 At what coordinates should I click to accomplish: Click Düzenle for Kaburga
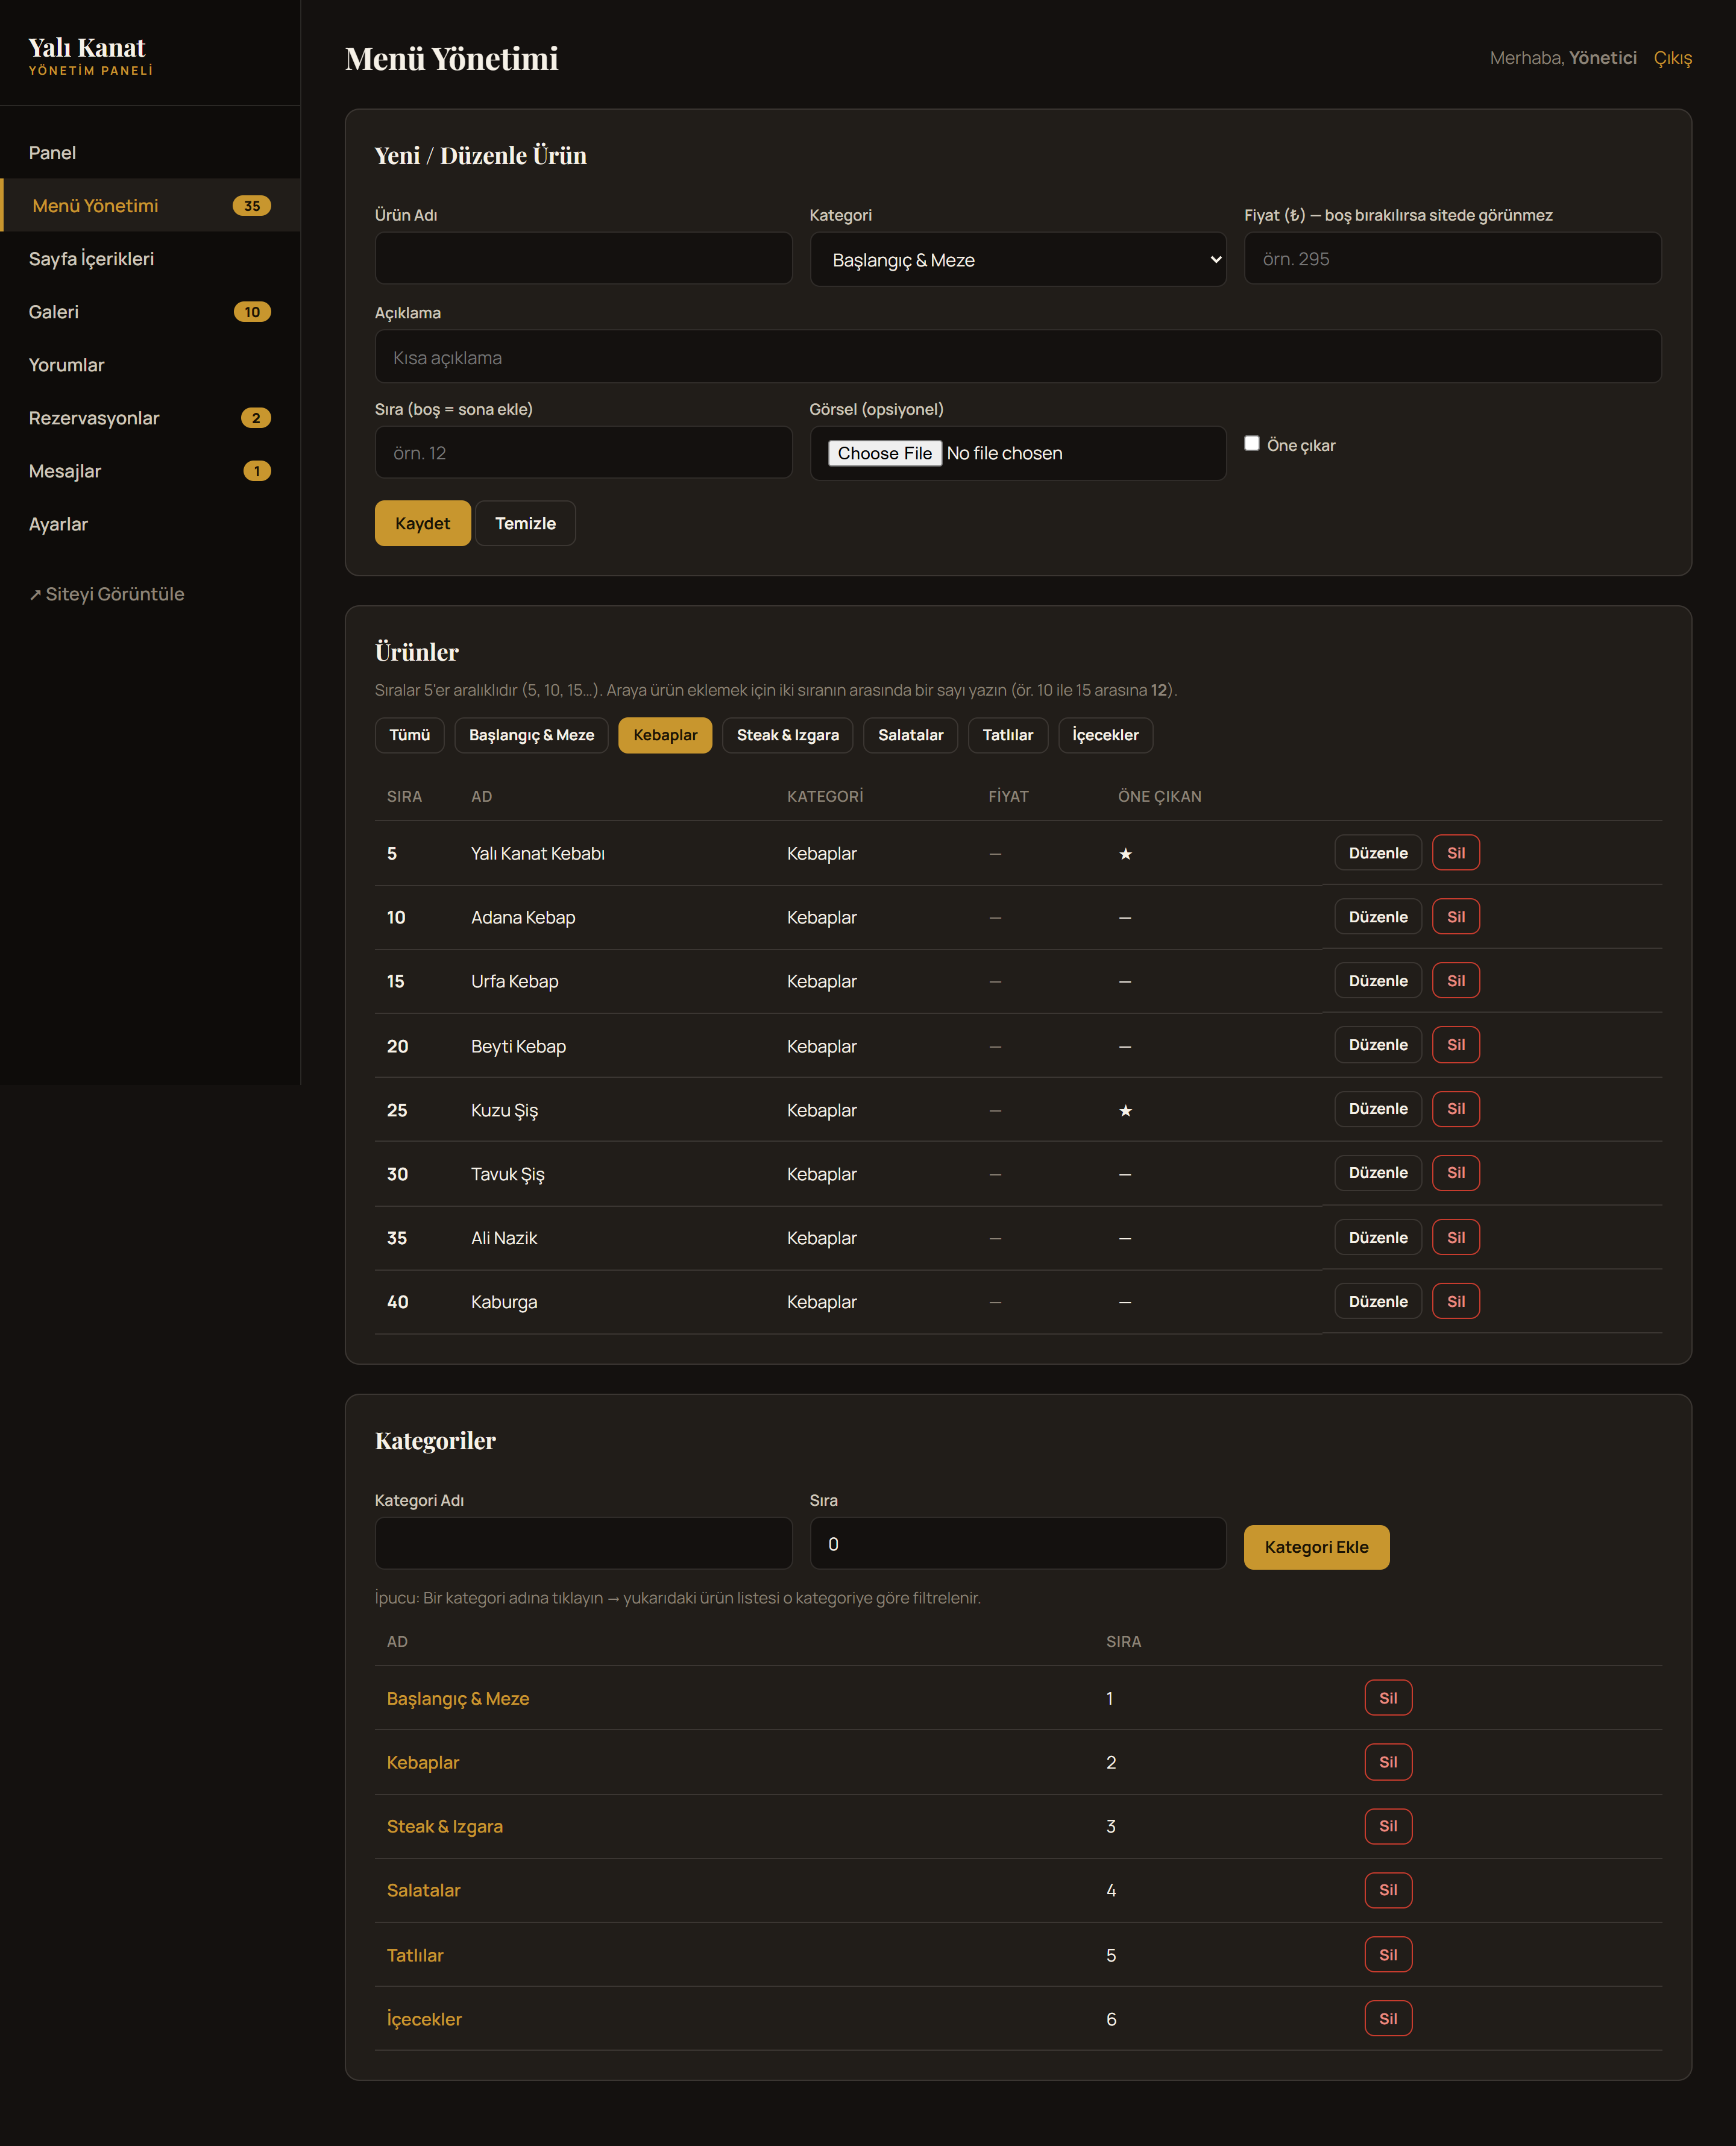click(1378, 1302)
